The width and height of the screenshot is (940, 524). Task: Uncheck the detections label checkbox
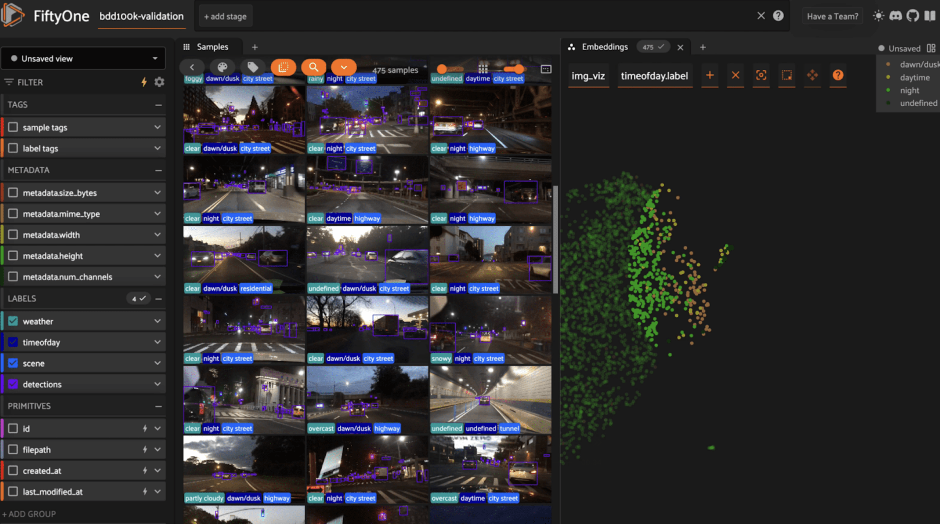(x=13, y=384)
